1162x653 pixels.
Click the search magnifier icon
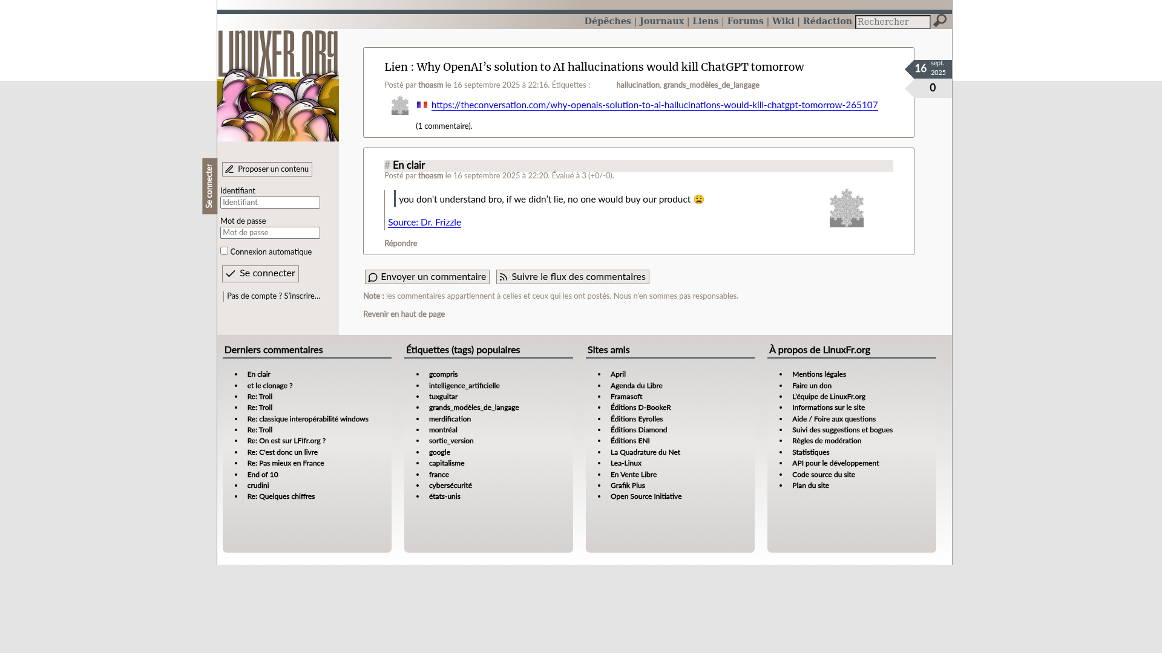[x=940, y=21]
